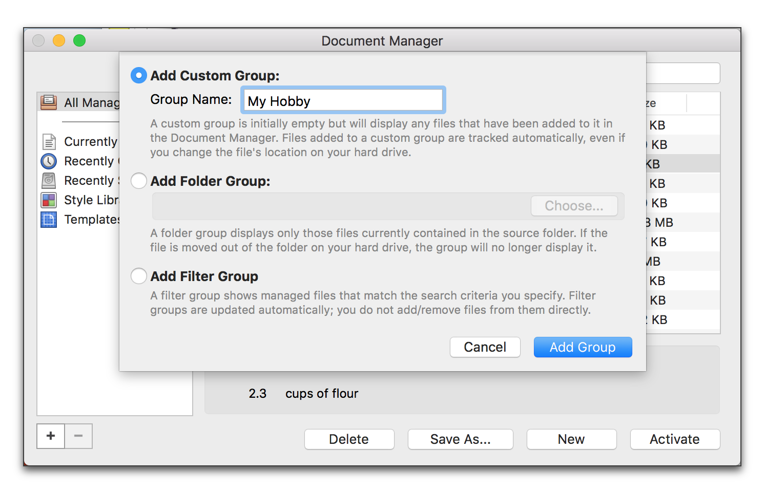Select the Currently open documents icon
This screenshot has width=765, height=493.
click(49, 142)
